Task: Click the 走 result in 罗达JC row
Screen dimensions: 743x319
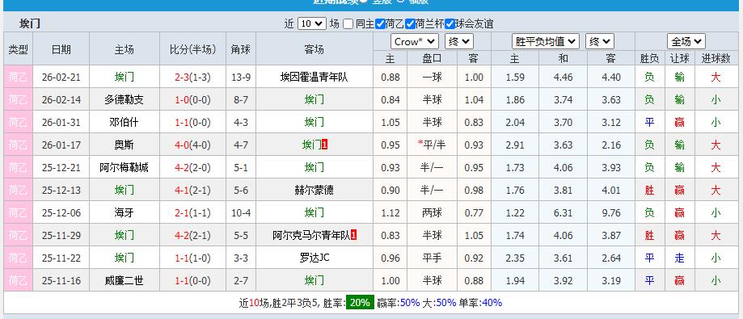Action: click(679, 258)
